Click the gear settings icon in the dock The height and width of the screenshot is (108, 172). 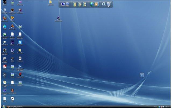click(x=104, y=4)
